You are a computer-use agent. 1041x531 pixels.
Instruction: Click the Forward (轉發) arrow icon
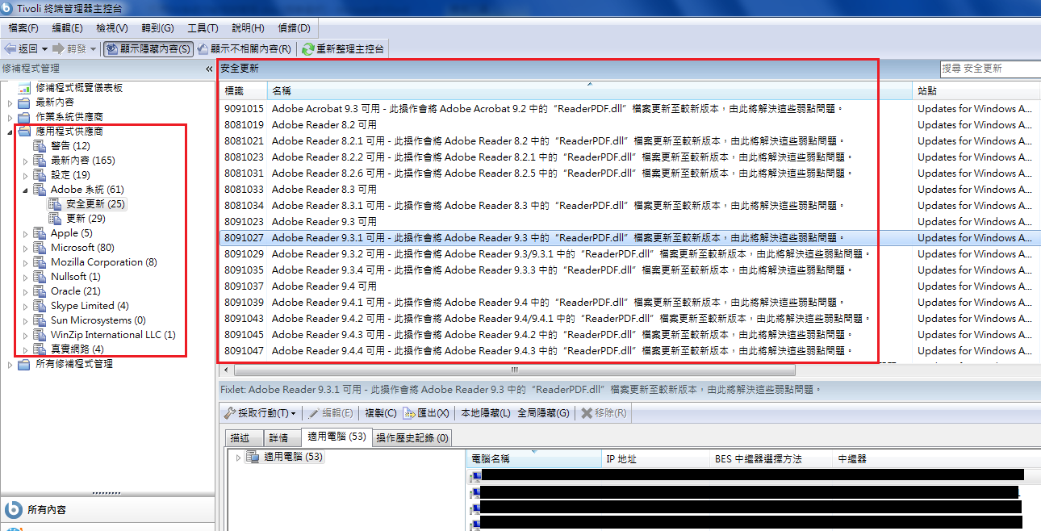coord(58,49)
